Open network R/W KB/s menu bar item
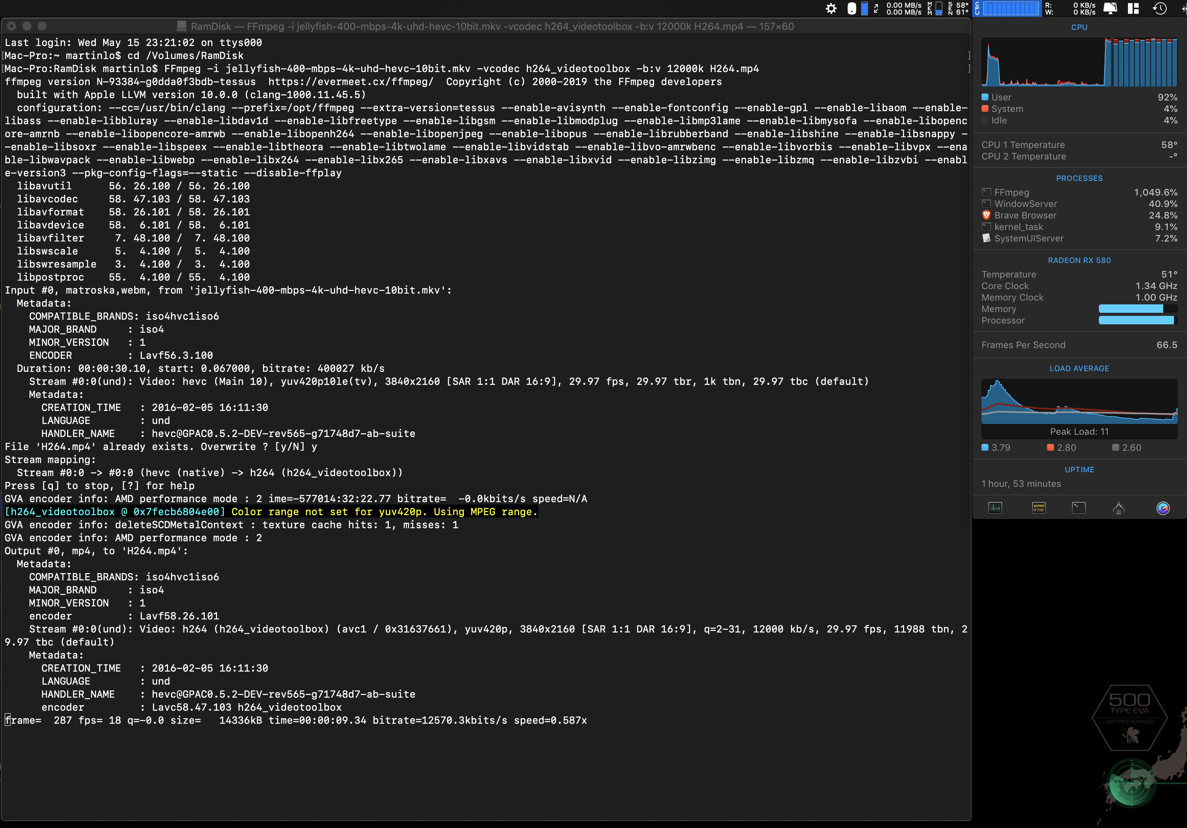The width and height of the screenshot is (1187, 828). [1070, 8]
